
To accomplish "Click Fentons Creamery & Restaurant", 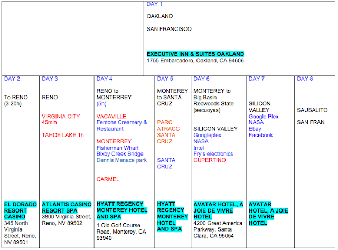I will (x=122, y=126).
